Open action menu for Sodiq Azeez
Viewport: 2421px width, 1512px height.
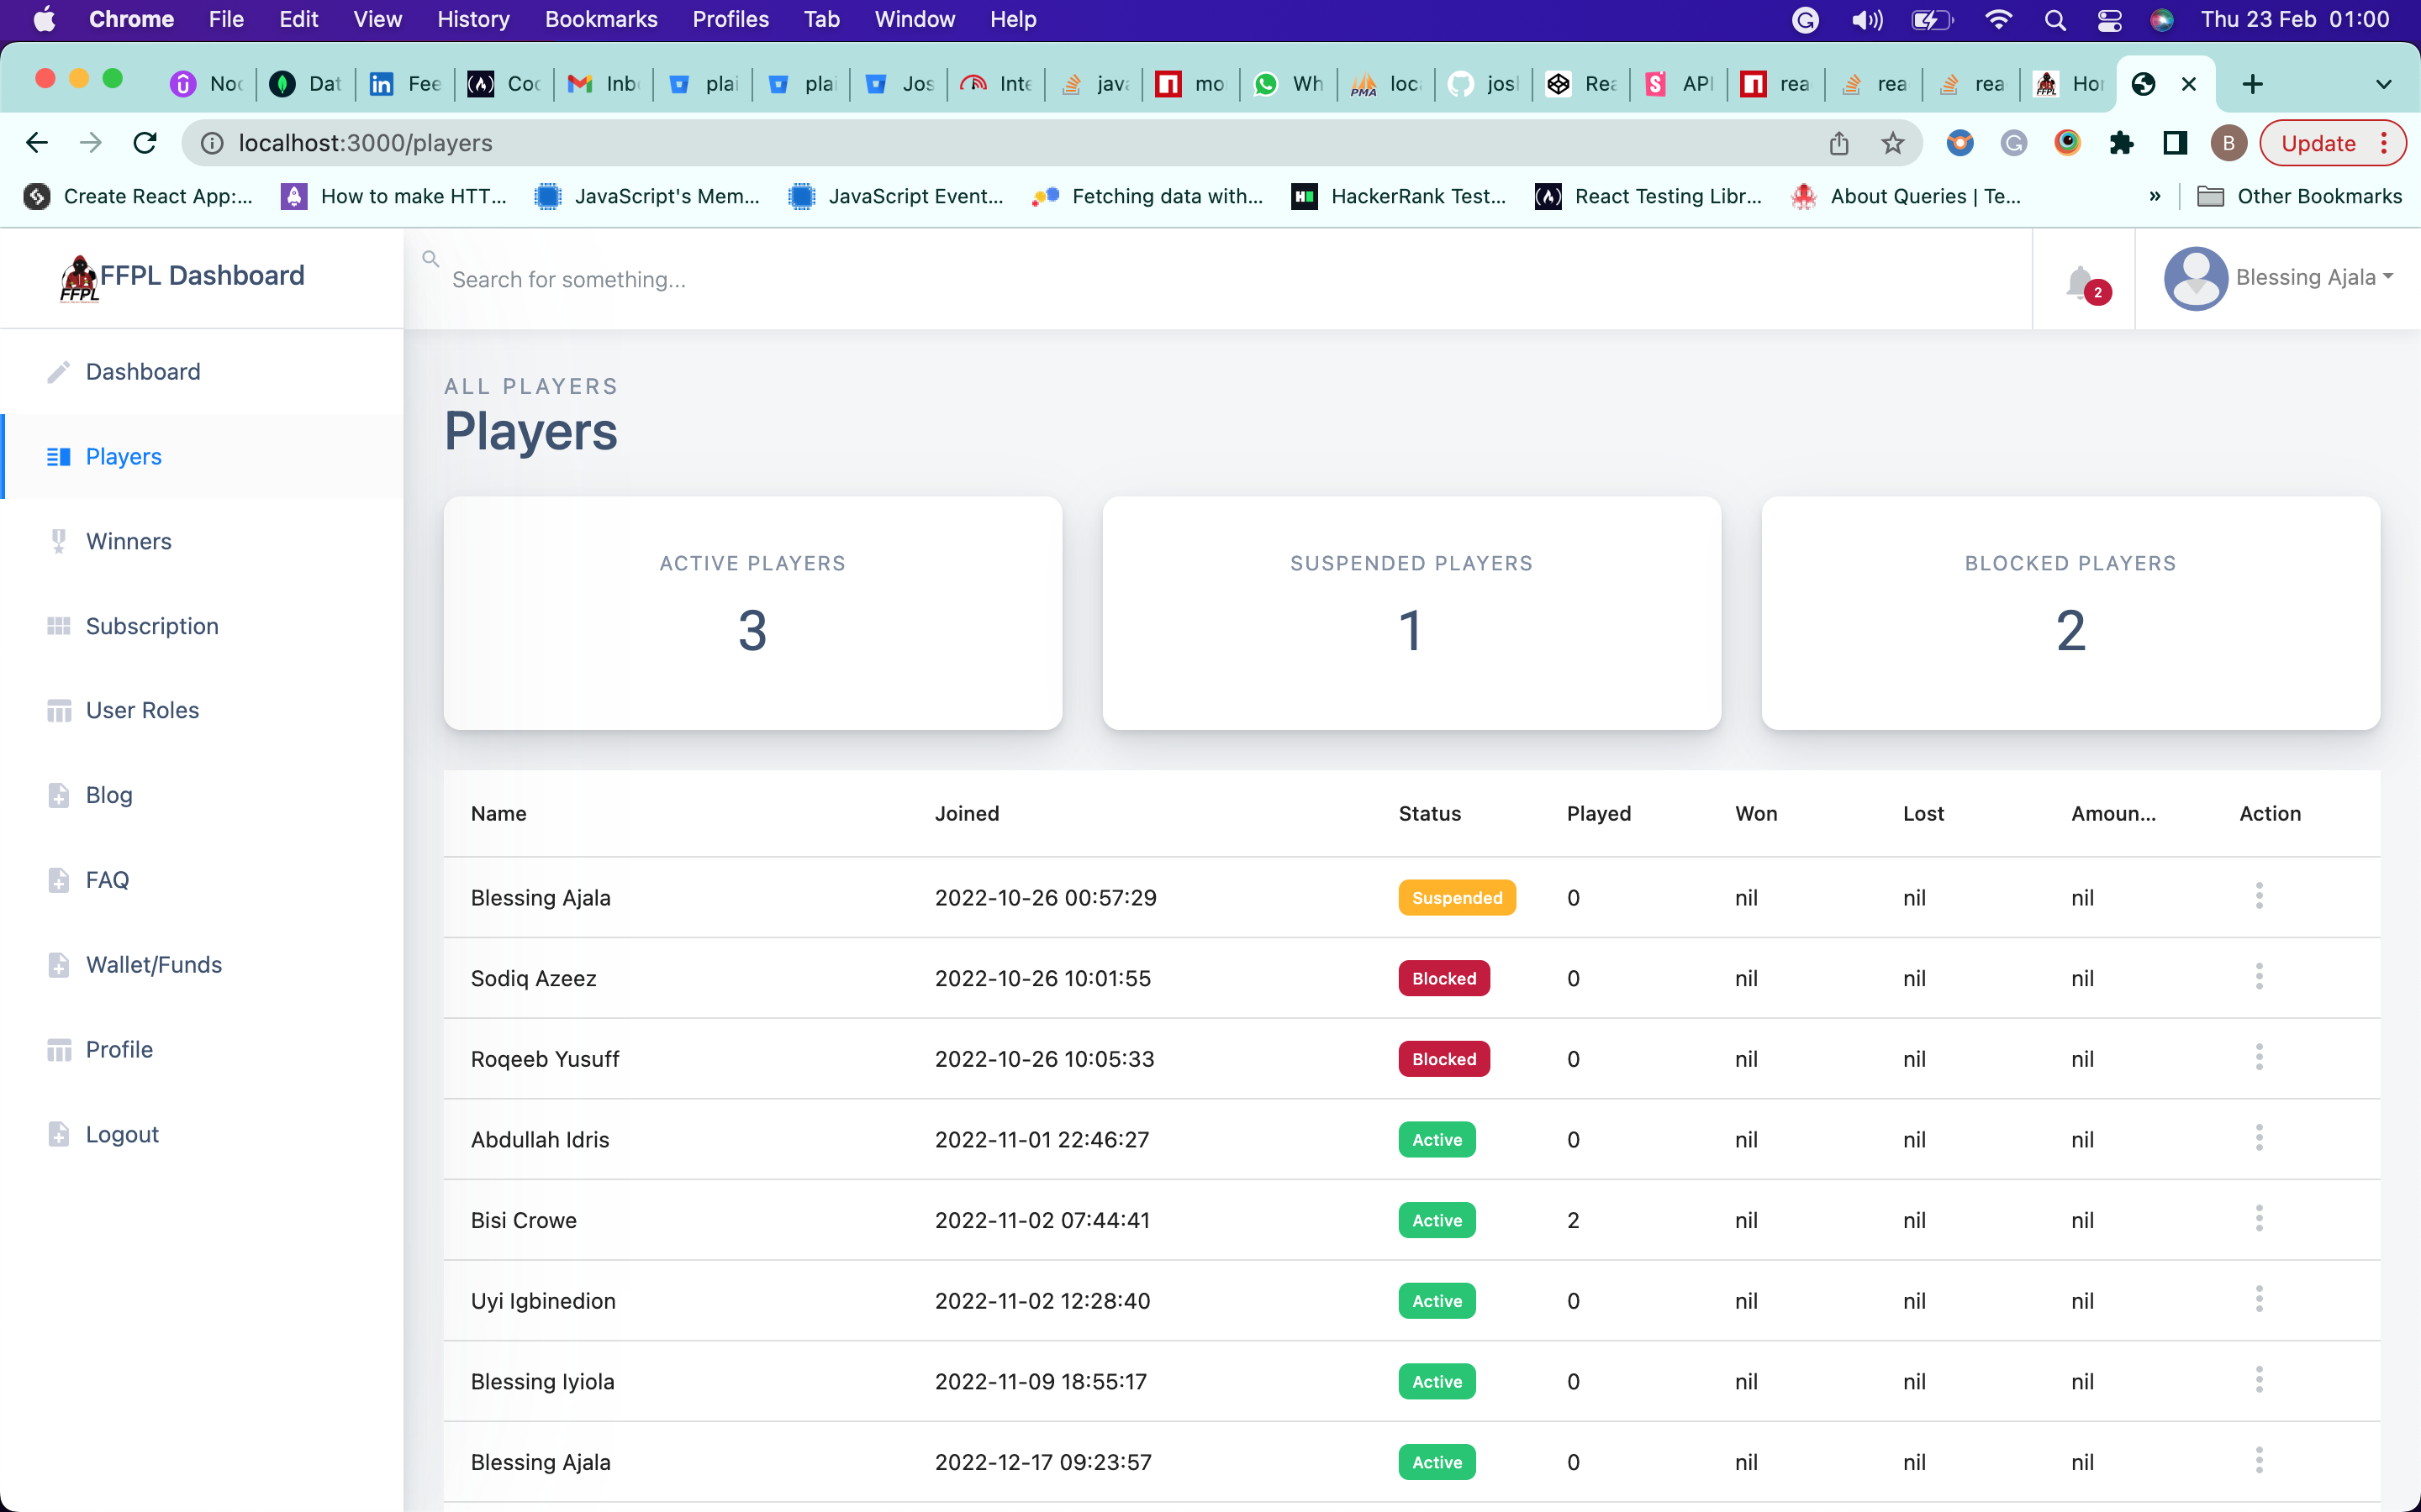pyautogui.click(x=2258, y=977)
